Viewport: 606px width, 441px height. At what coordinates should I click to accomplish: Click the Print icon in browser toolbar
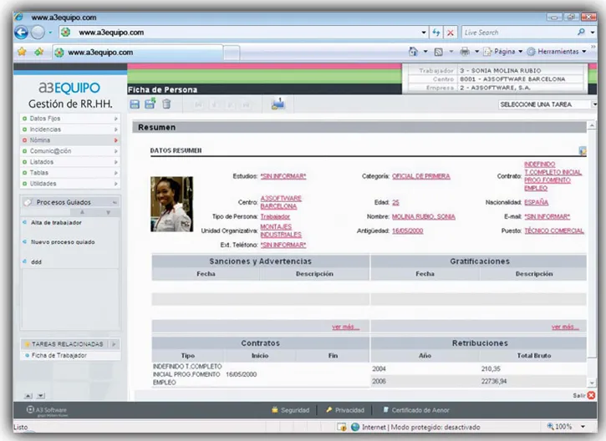click(x=465, y=51)
